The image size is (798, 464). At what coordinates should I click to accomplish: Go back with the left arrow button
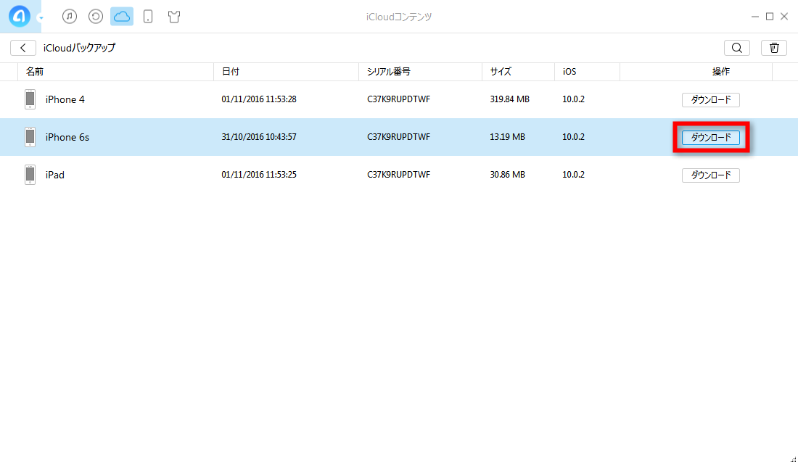coord(23,48)
